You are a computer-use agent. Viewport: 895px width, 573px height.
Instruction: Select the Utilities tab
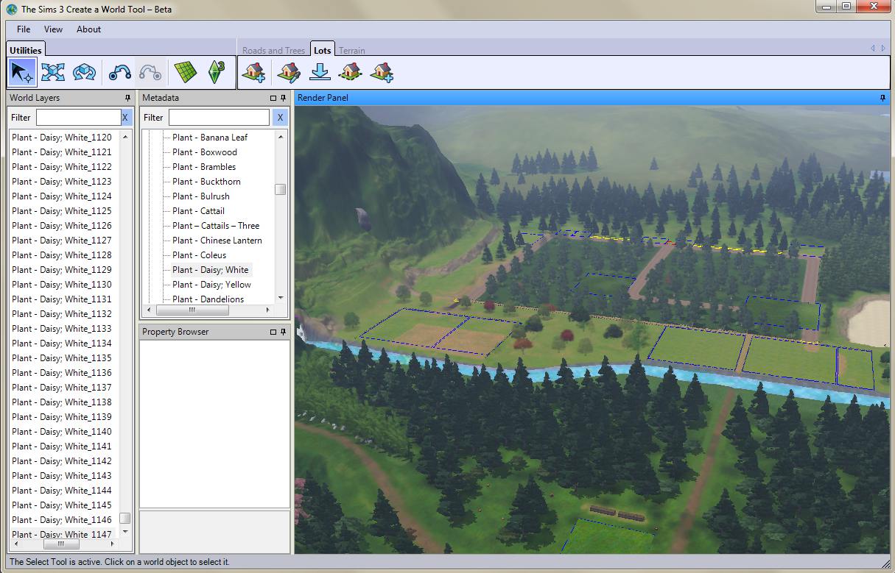[26, 50]
